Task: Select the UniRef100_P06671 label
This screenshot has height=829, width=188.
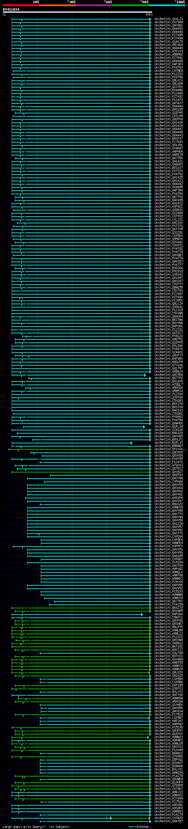Action: (x=169, y=349)
